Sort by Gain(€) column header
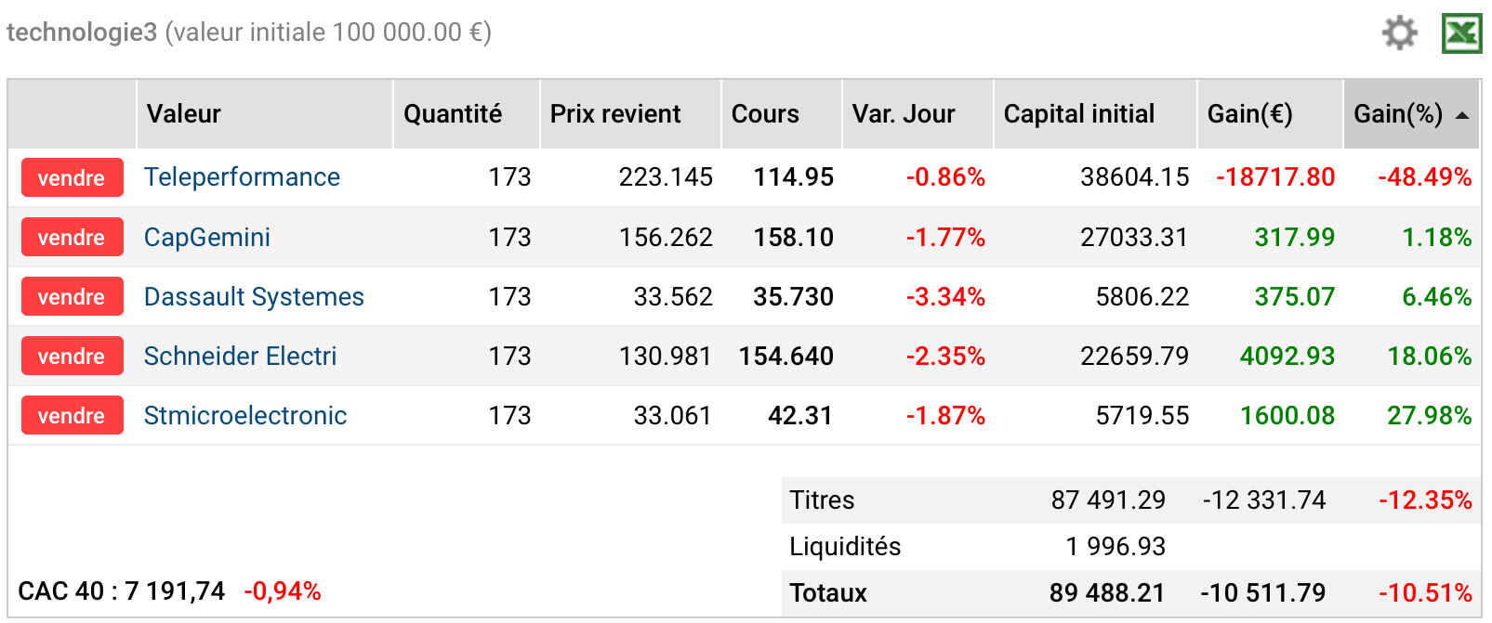1492x623 pixels. pos(1249,114)
